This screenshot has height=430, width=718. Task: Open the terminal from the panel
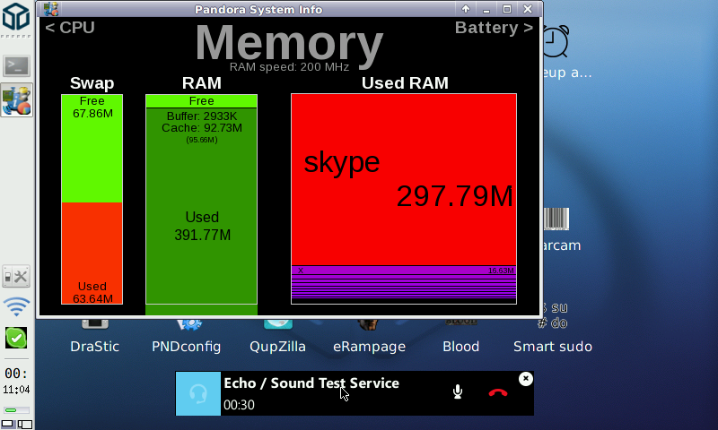tap(16, 65)
